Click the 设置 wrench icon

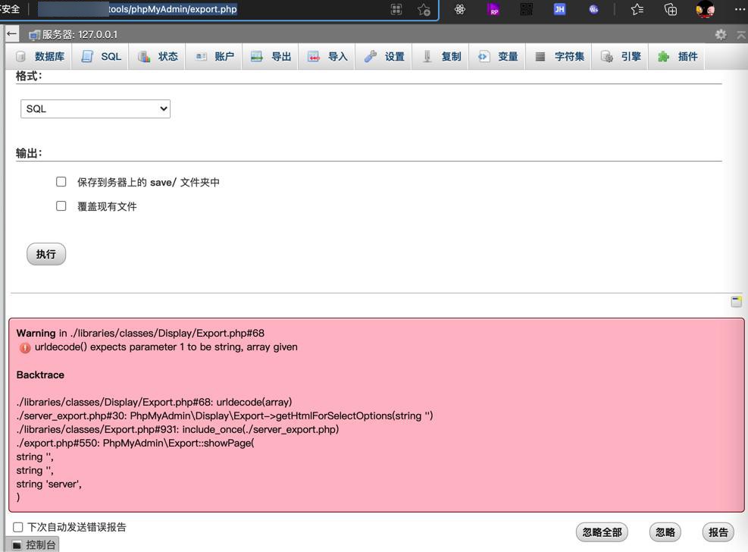pyautogui.click(x=370, y=56)
